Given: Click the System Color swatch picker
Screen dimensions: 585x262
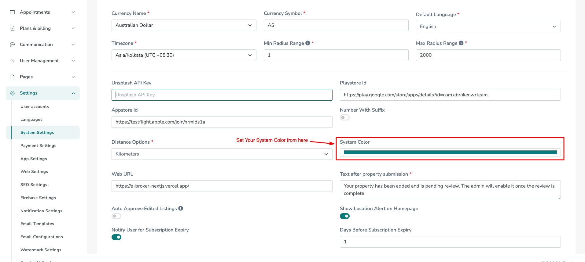Looking at the screenshot, I should [450, 153].
